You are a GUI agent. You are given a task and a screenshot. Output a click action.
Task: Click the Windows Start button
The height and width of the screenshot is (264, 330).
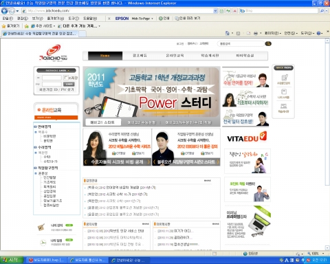(12, 260)
